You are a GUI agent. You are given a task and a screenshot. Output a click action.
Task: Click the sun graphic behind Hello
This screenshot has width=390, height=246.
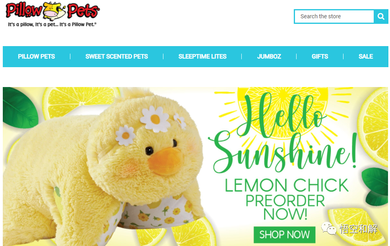[283, 112]
